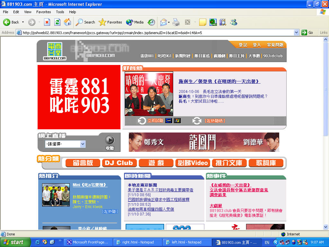The width and height of the screenshot is (329, 247).
Task: Choose the RealPlayer format icon
Action: (169, 121)
